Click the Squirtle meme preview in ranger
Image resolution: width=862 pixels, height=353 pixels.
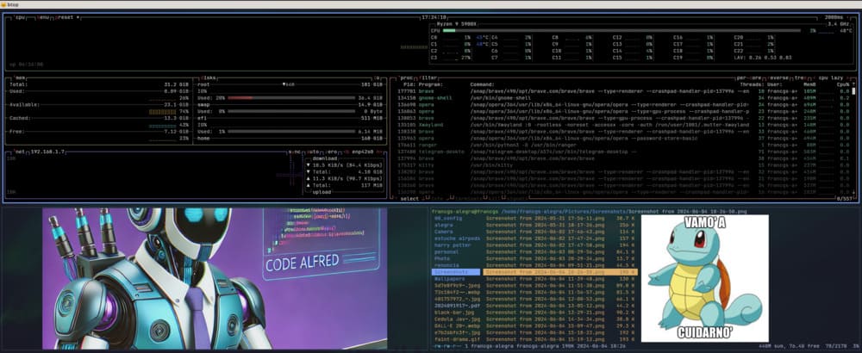tap(704, 278)
